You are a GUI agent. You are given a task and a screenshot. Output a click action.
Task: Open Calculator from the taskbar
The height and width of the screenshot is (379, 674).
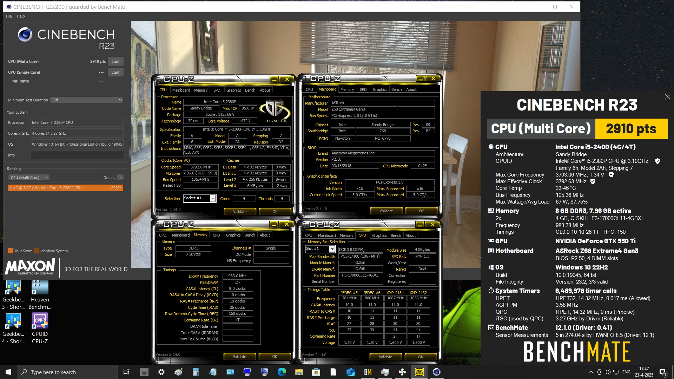tap(196, 372)
